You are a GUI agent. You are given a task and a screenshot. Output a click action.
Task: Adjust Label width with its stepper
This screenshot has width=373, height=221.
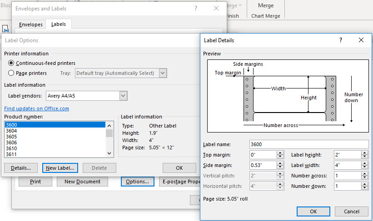(x=365, y=165)
